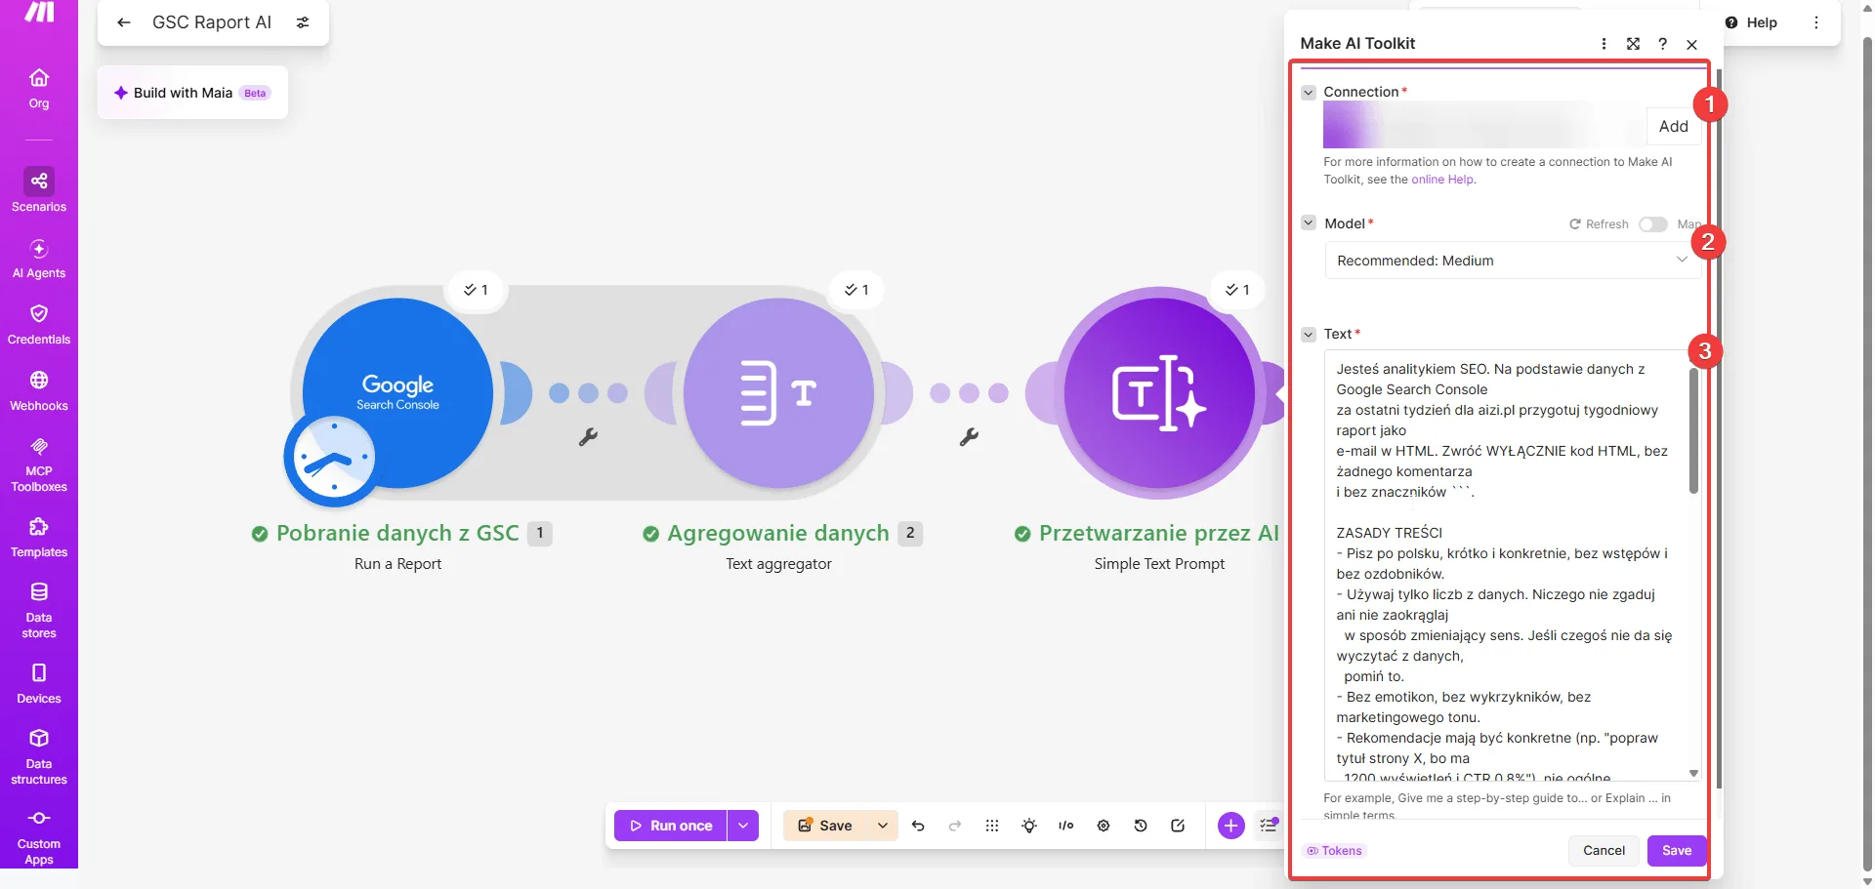Follow the online Help link
Viewport: 1875px width, 889px height.
(1442, 180)
